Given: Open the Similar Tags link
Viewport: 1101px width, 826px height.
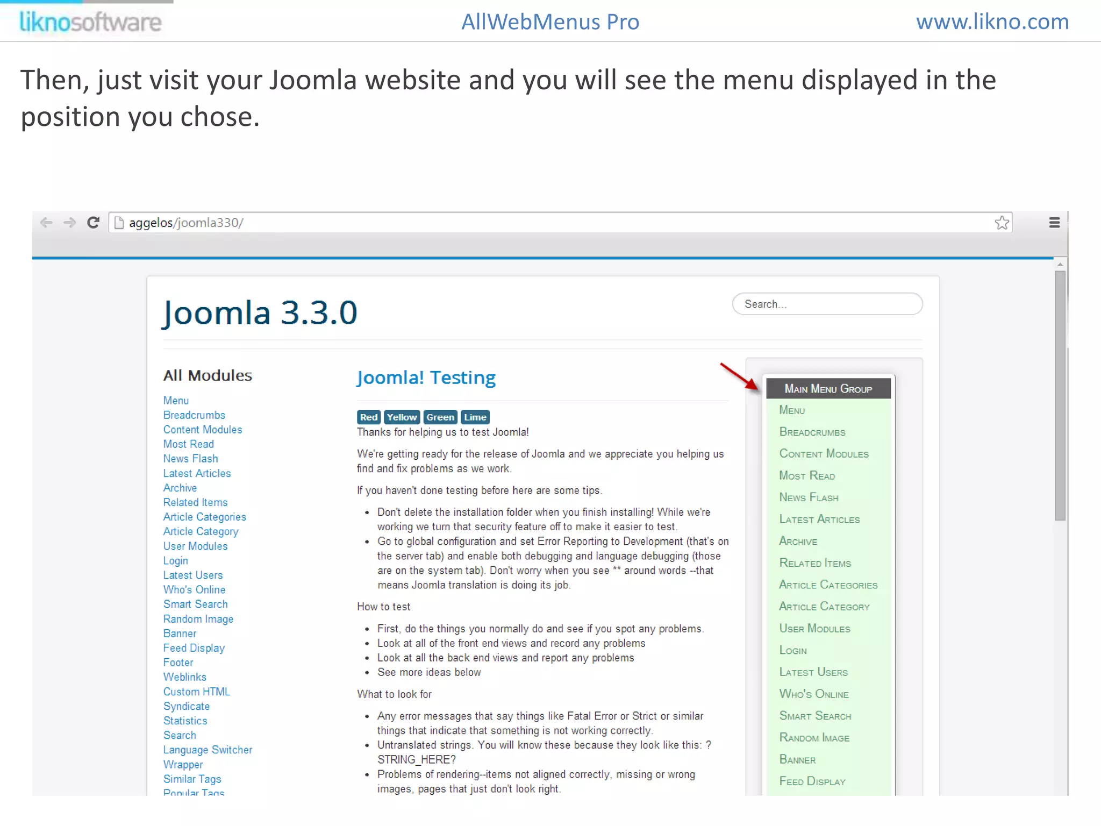Looking at the screenshot, I should (x=192, y=779).
